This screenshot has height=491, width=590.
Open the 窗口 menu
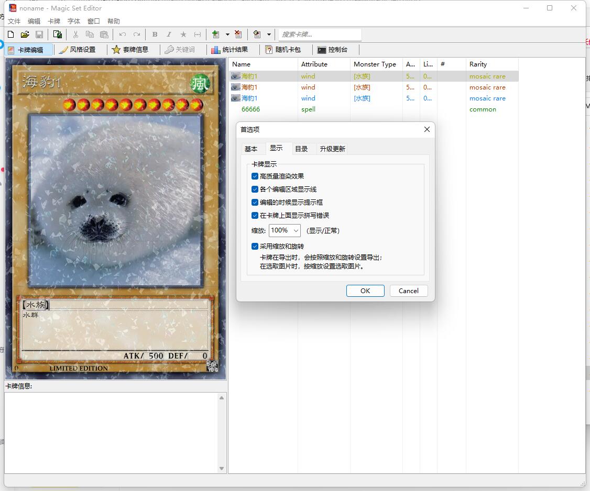click(94, 21)
